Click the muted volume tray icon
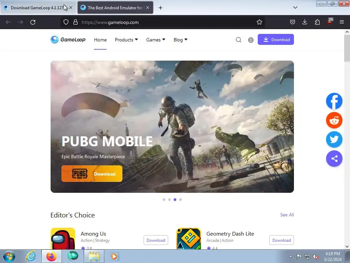This screenshot has height=263, width=350. coord(315,256)
